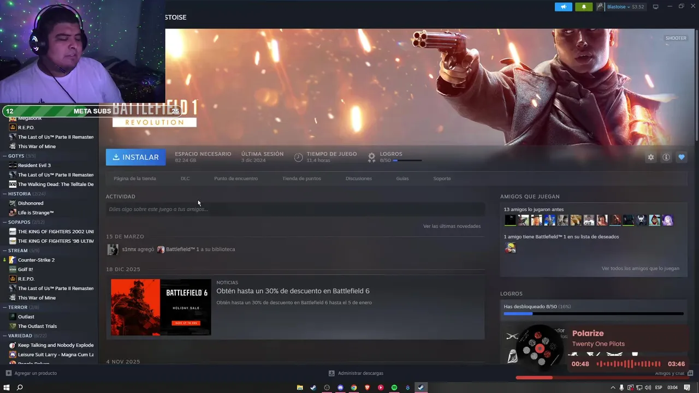Click Ver las últimas novedades link
The height and width of the screenshot is (393, 699).
pyautogui.click(x=452, y=226)
